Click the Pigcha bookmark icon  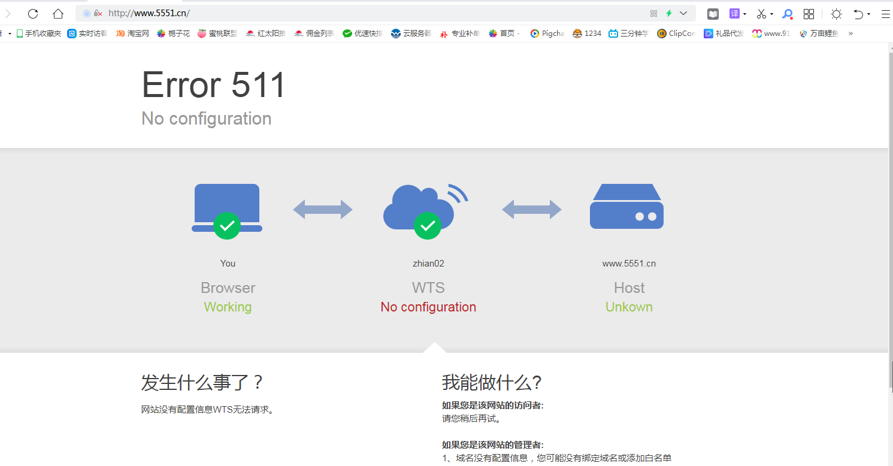click(x=535, y=34)
